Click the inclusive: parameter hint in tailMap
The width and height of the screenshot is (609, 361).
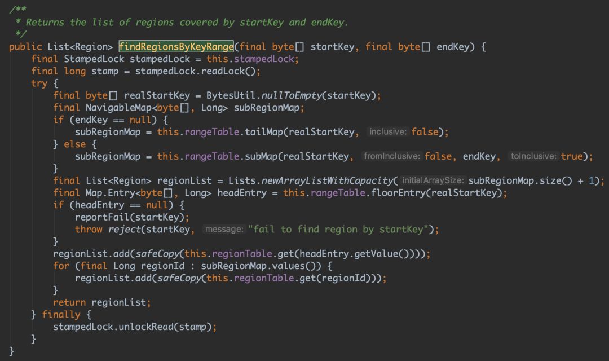pos(387,132)
